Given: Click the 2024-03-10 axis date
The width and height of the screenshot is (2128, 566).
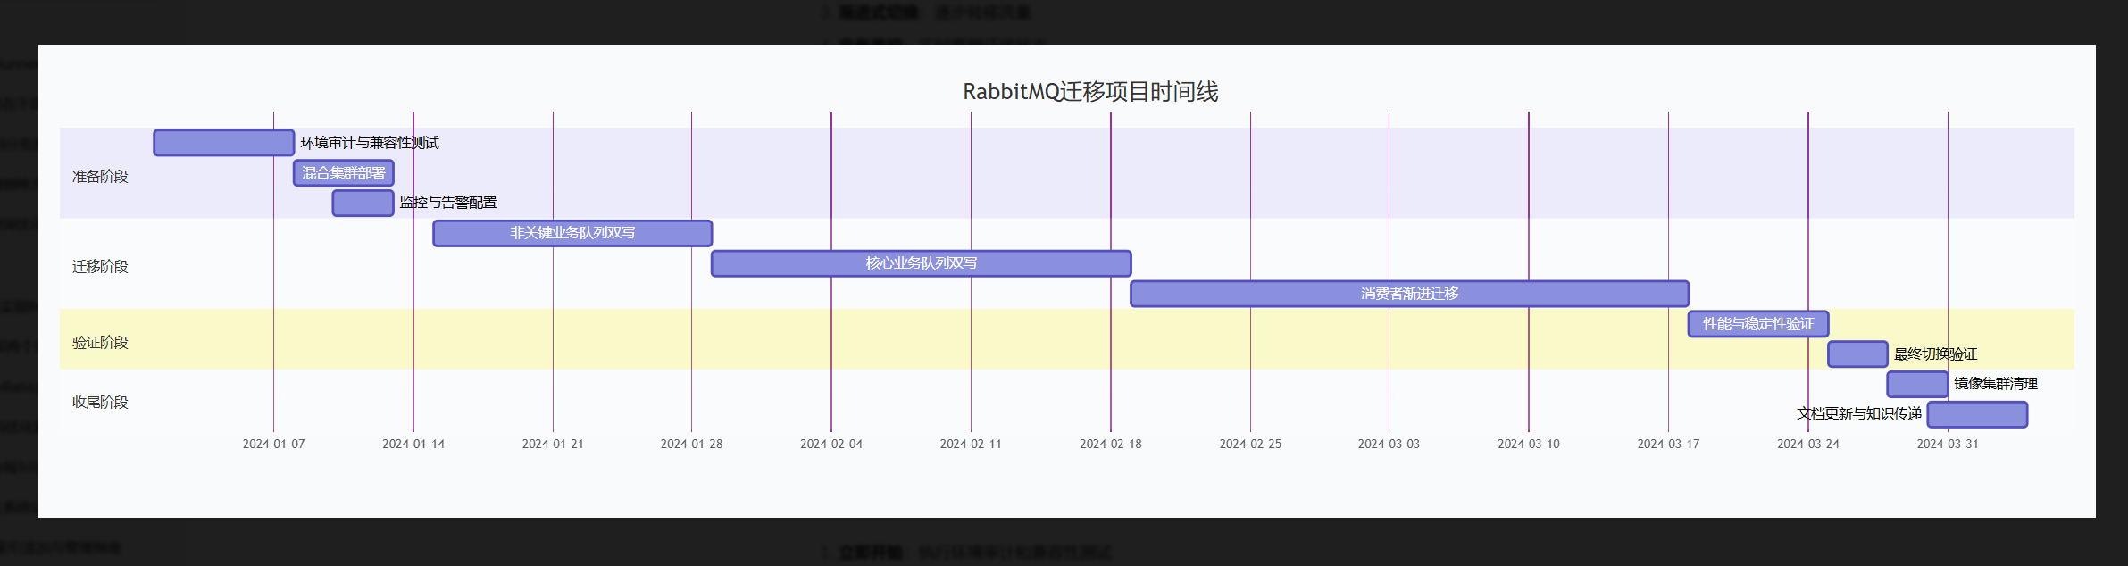Looking at the screenshot, I should point(1529,444).
